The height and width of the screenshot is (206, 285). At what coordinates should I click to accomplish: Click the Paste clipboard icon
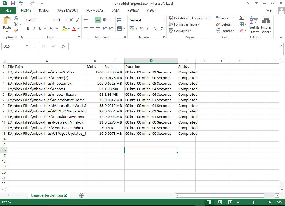pyautogui.click(x=7, y=20)
